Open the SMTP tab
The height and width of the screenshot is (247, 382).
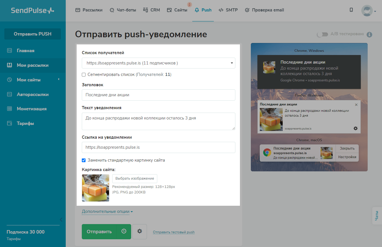[228, 10]
